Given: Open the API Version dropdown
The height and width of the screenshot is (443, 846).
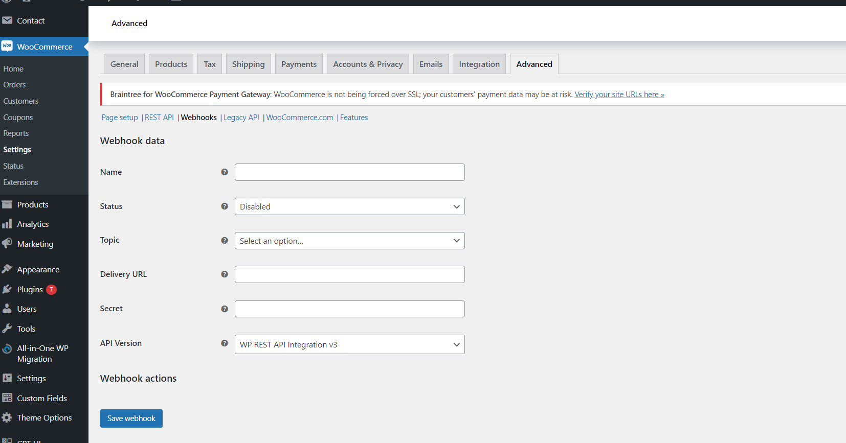Looking at the screenshot, I should pos(350,344).
